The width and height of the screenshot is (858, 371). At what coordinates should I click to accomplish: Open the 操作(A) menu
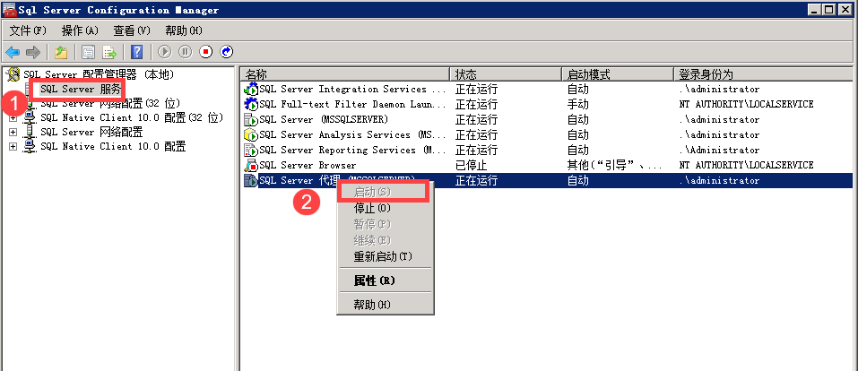tap(80, 30)
